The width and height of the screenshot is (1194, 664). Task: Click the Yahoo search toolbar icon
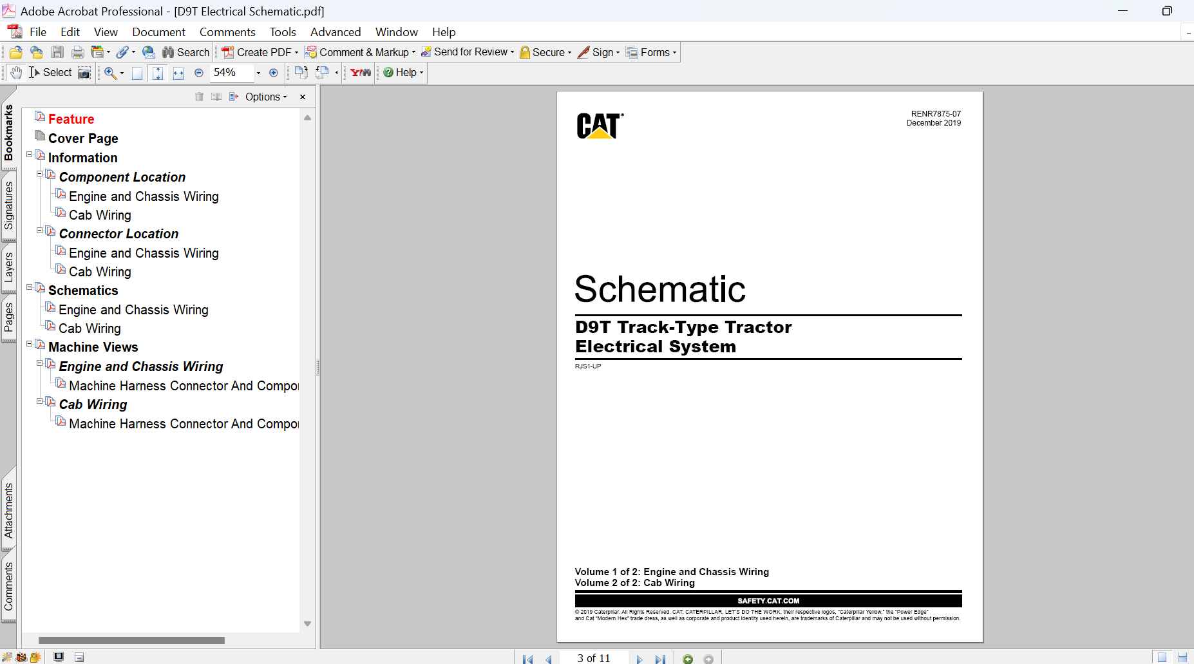[361, 73]
